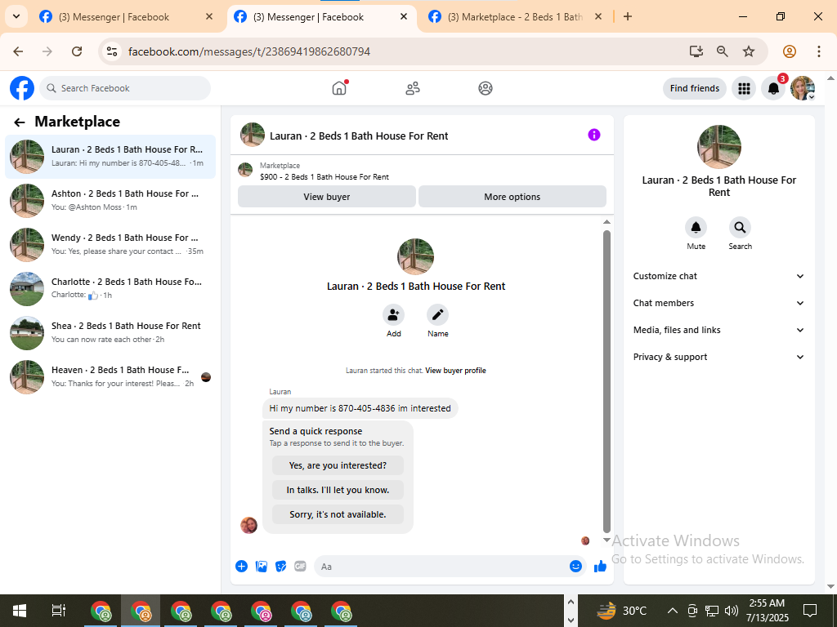Open Charlotte conversation in chat list

110,288
